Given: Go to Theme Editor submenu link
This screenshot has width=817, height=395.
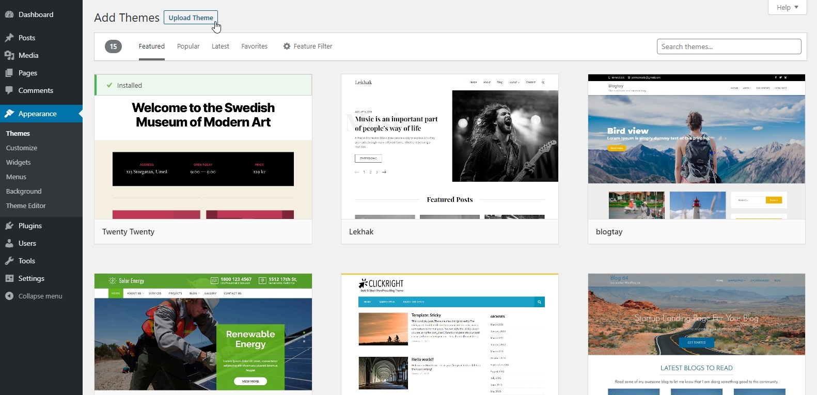Looking at the screenshot, I should 26,206.
